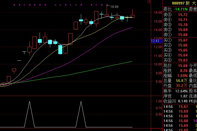Select the 买② bid level label
This screenshot has height=131, width=197.
pyautogui.click(x=168, y=45)
